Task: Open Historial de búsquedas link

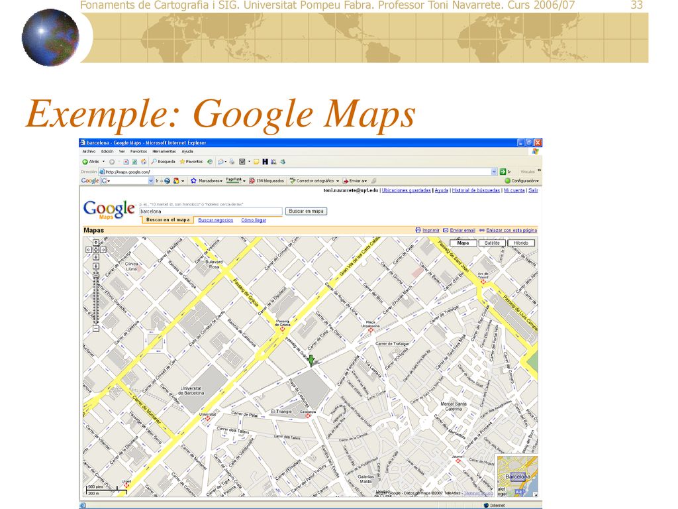Action: 475,190
